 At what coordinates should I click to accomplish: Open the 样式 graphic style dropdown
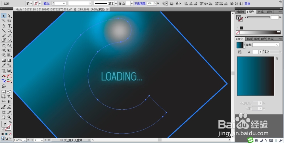pos(132,3)
